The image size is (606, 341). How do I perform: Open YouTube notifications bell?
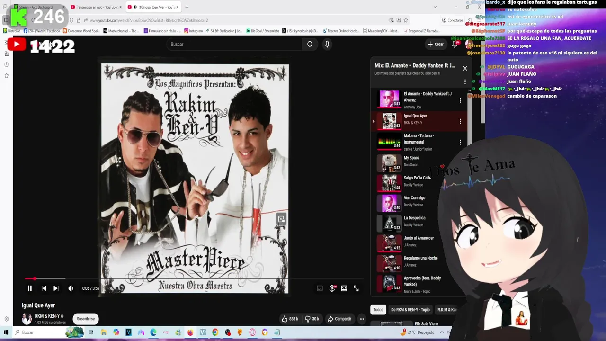tap(454, 44)
